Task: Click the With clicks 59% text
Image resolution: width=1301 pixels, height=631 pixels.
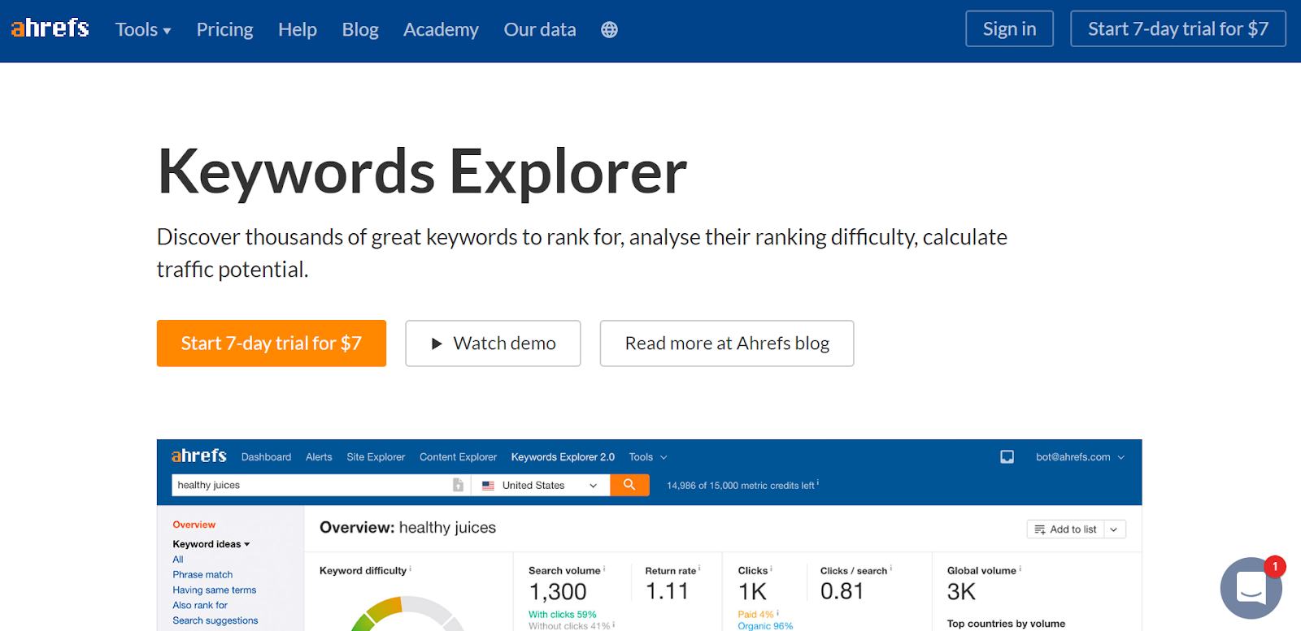Action: (x=563, y=615)
